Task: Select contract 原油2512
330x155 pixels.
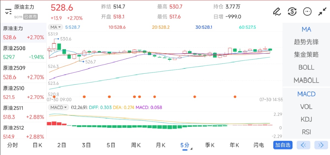Action: [x=23, y=132]
